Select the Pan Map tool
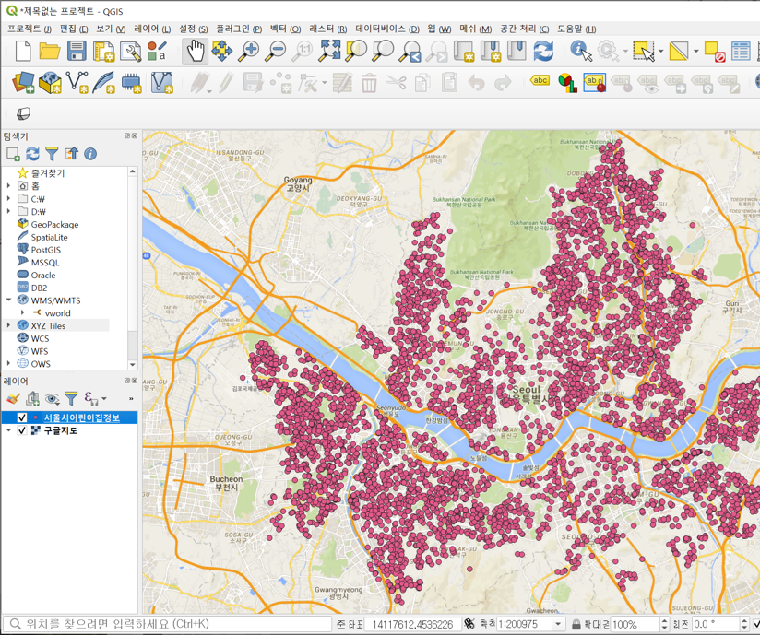 [197, 52]
